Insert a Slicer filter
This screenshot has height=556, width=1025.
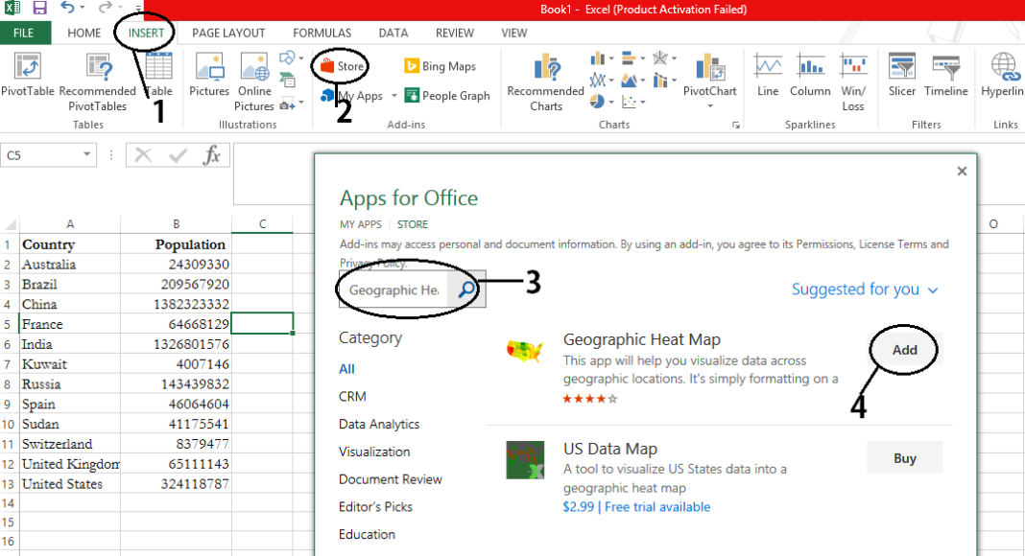[x=901, y=75]
